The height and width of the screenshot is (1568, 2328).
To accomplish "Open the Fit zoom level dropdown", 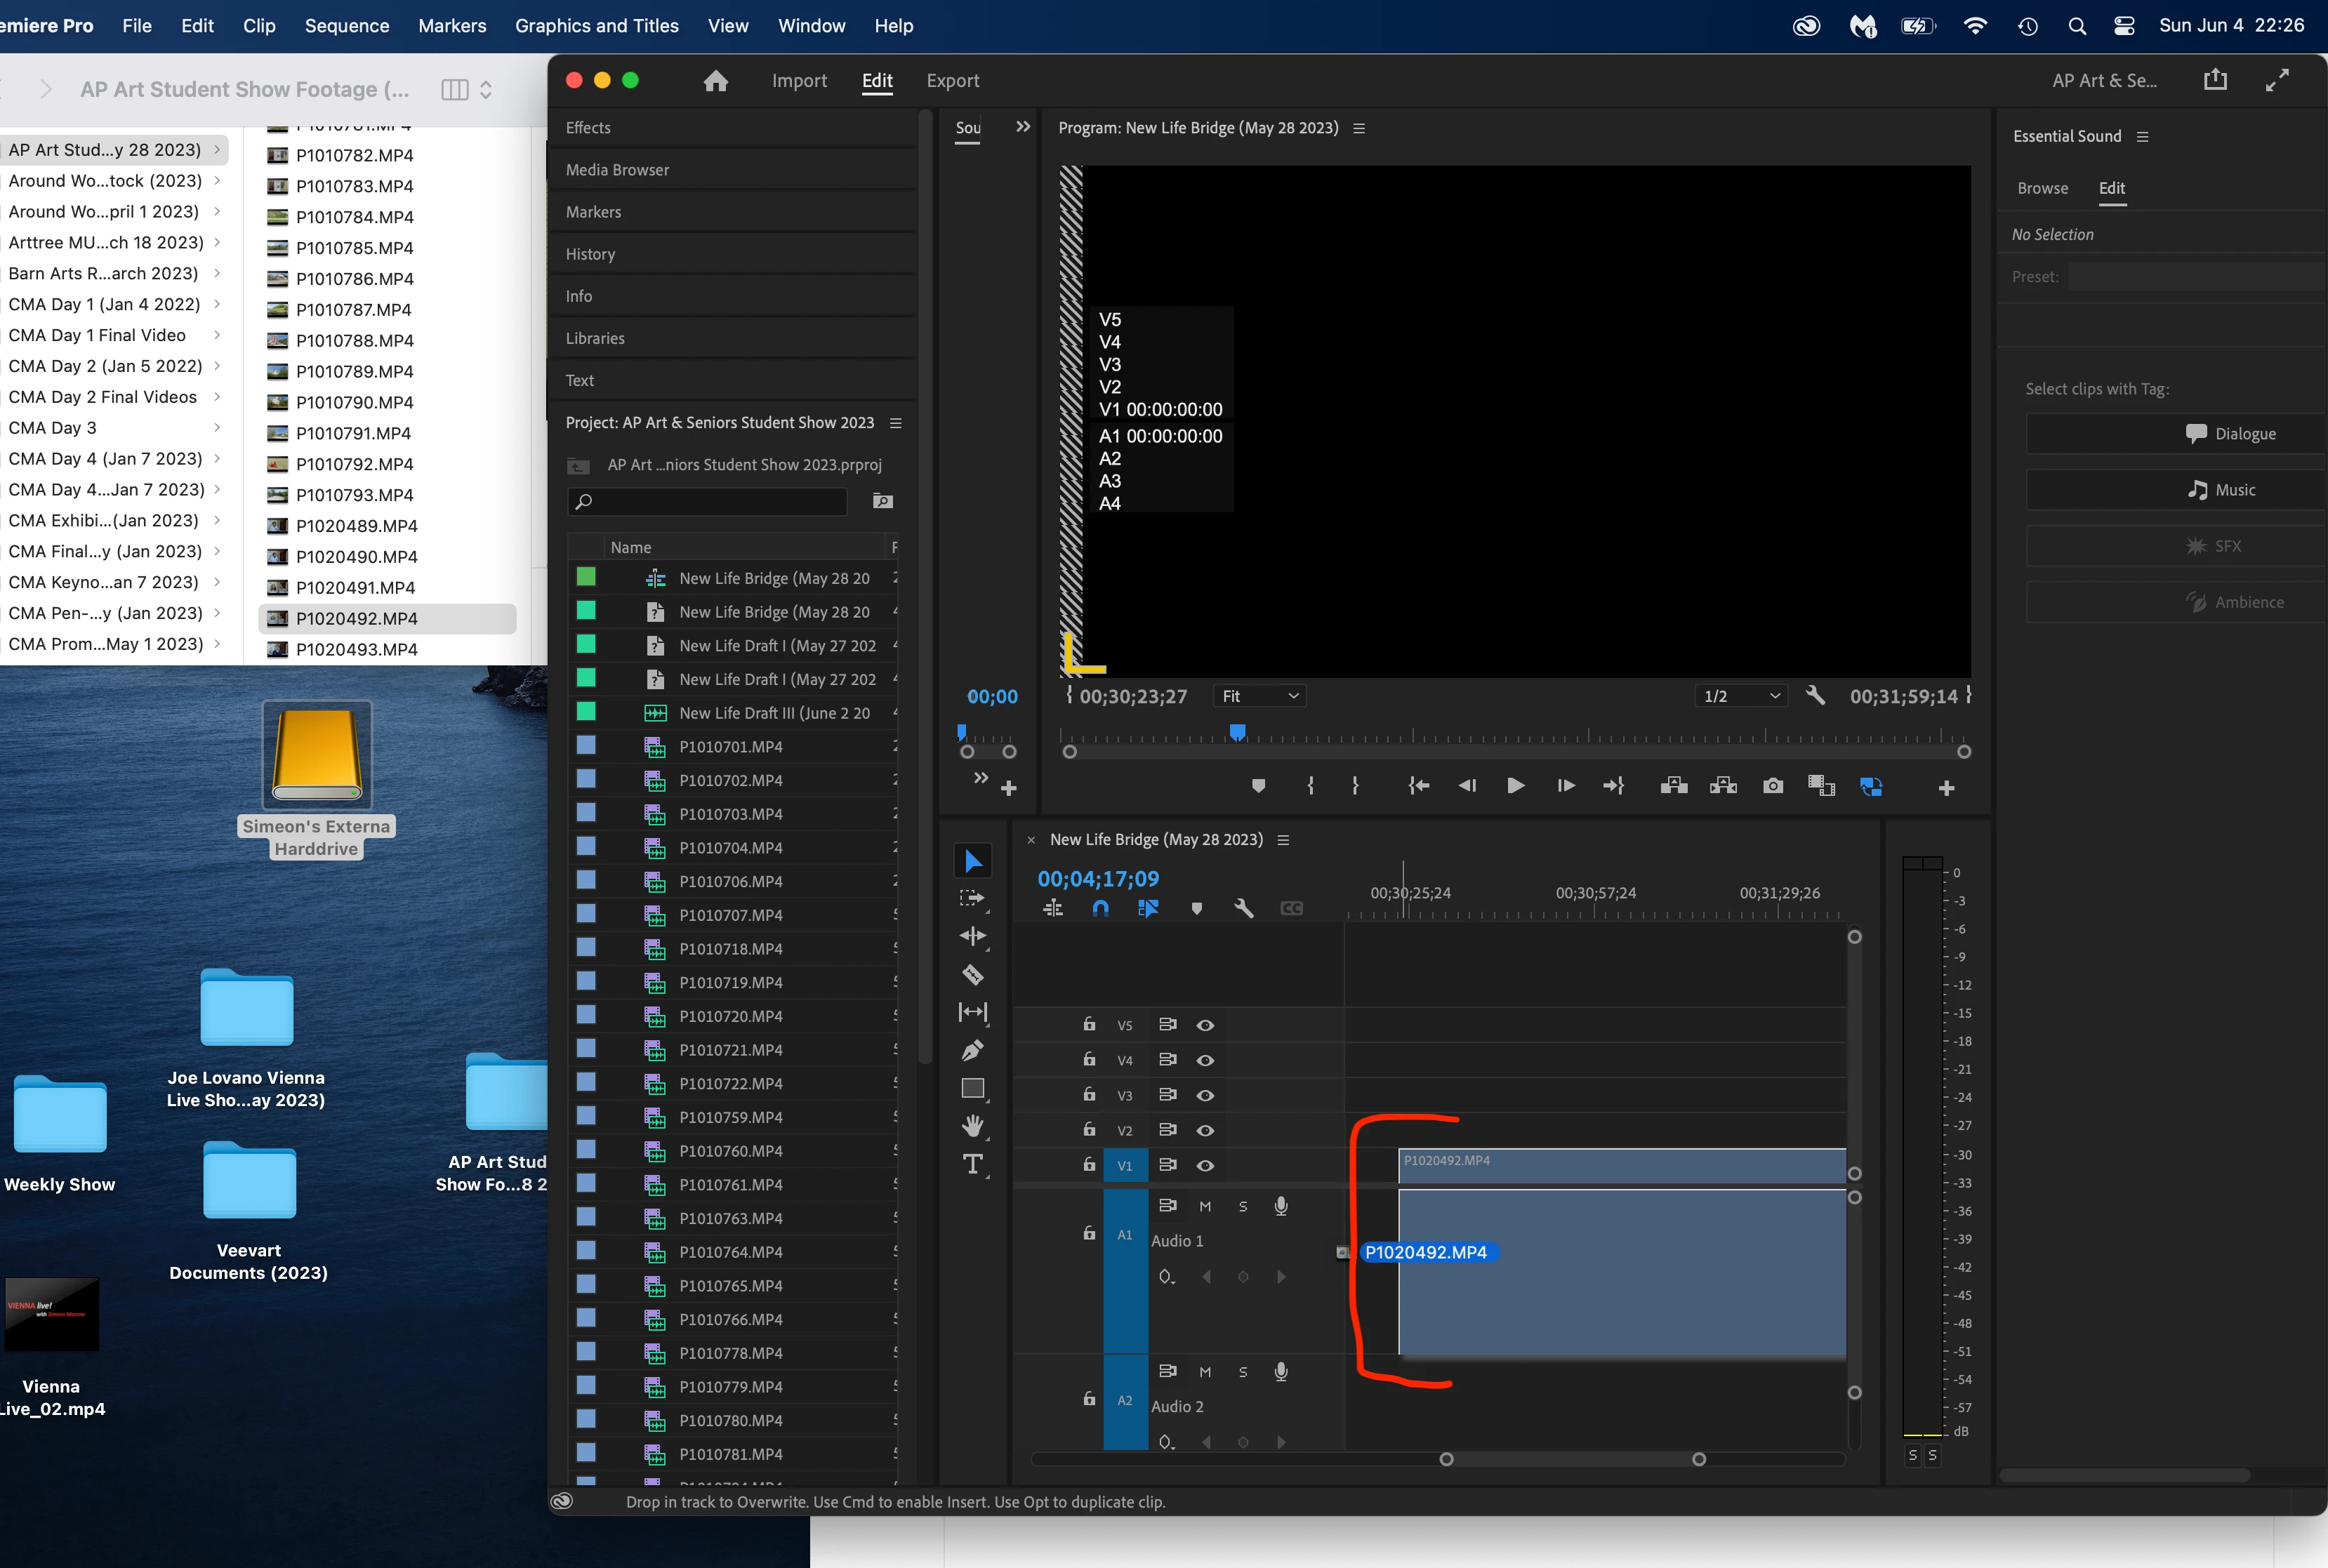I will pyautogui.click(x=1259, y=696).
